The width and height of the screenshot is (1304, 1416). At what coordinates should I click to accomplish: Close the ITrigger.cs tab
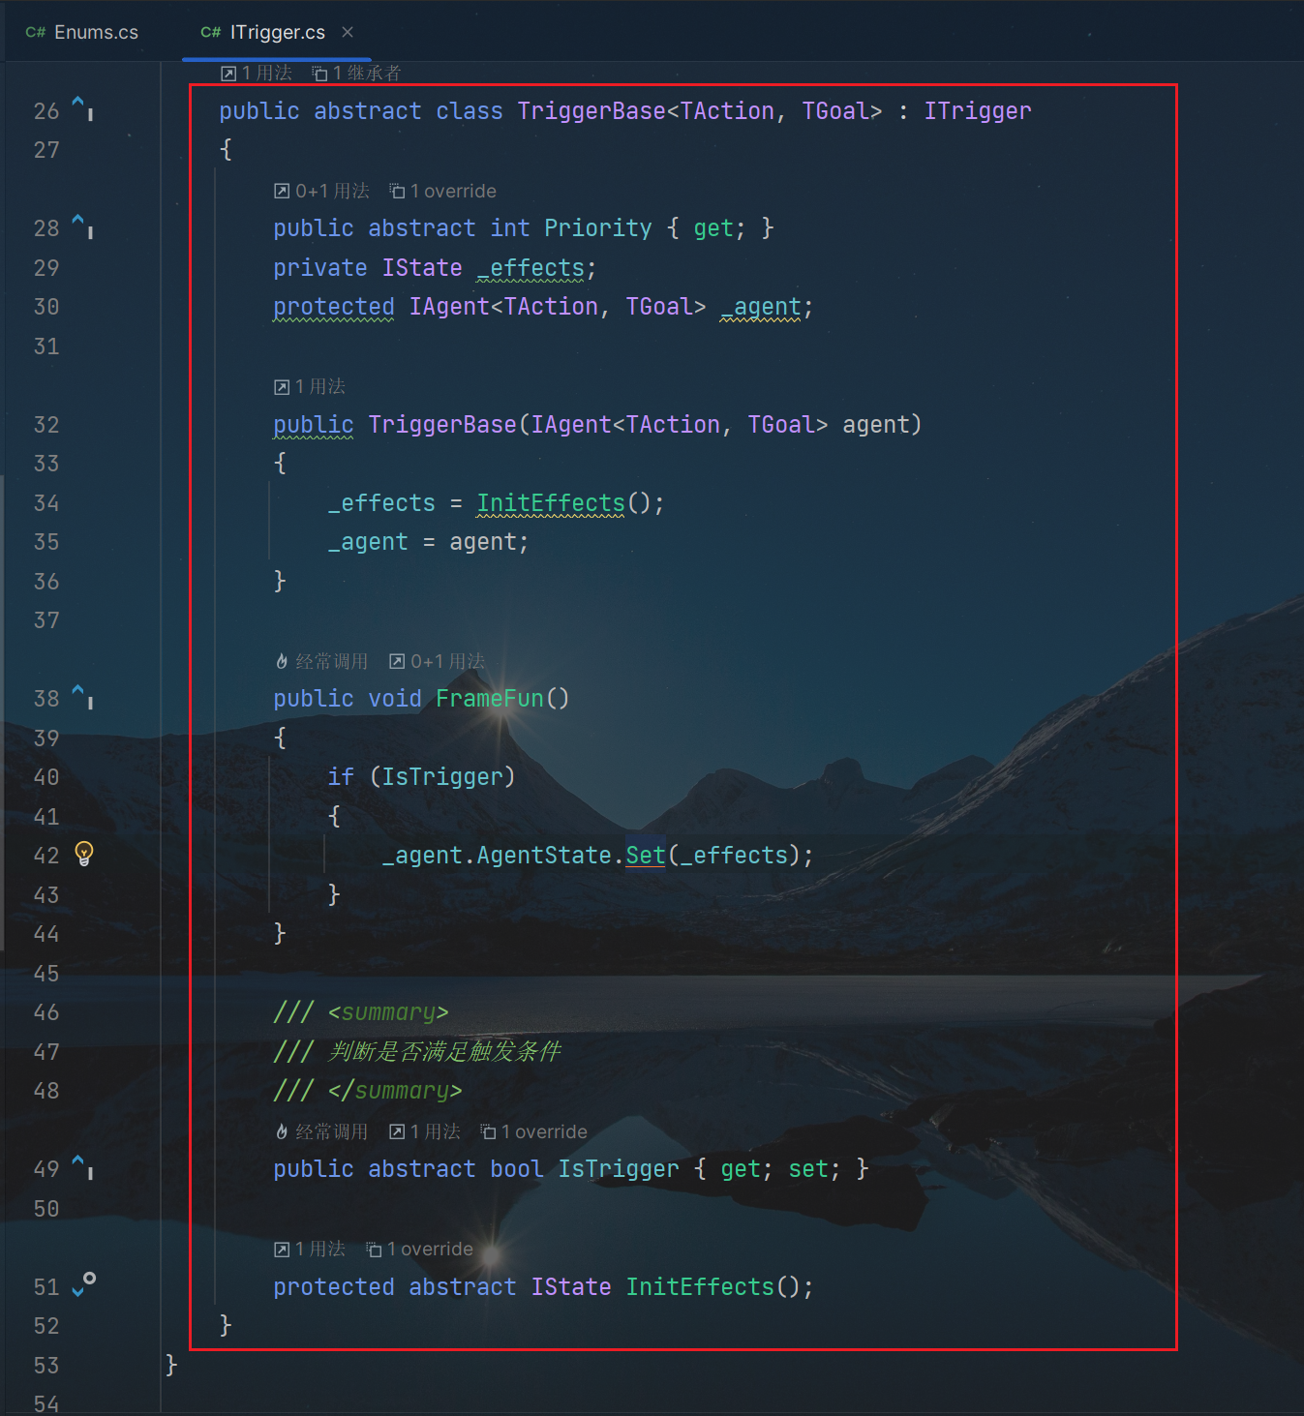coord(348,32)
